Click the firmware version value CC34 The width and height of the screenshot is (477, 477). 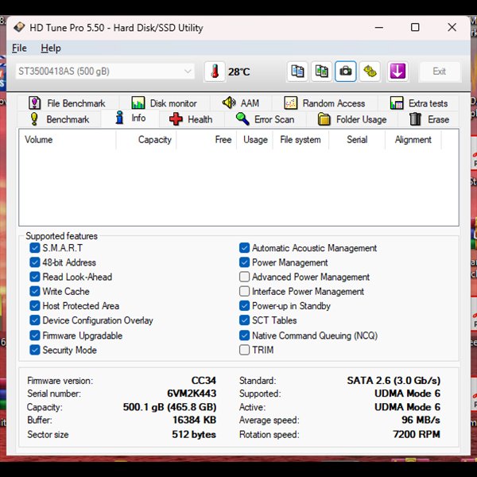click(x=204, y=381)
